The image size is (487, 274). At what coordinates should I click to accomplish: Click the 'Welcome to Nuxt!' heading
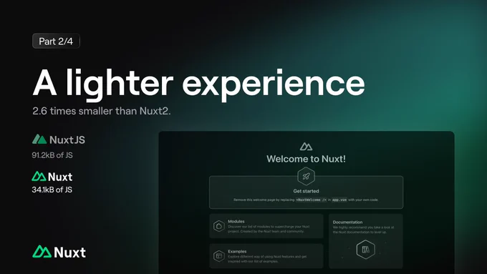tap(306, 159)
